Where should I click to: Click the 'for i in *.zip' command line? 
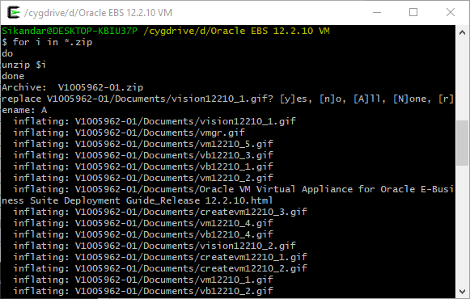pos(47,42)
